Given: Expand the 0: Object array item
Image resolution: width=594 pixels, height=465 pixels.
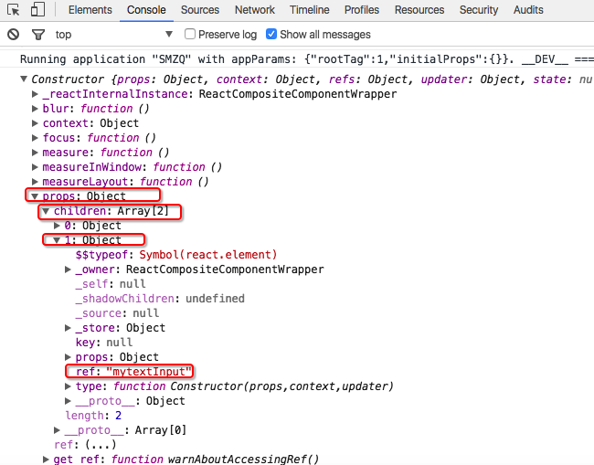Looking at the screenshot, I should coord(57,226).
